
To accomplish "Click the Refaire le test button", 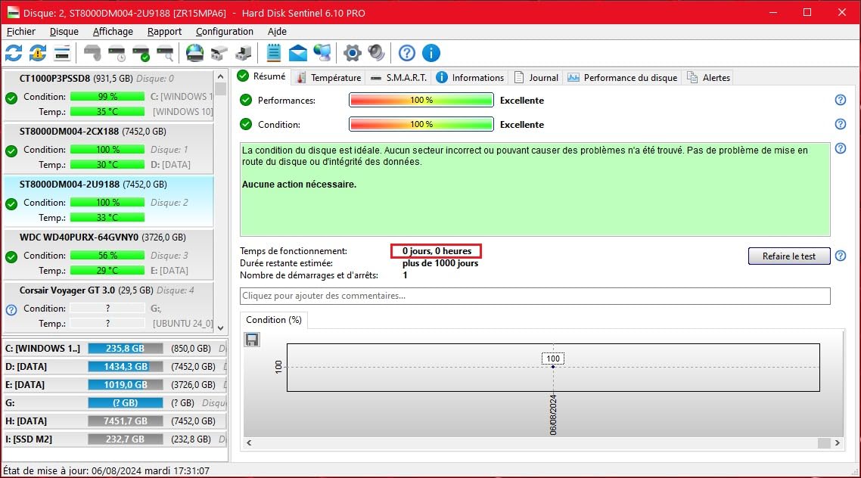I will coord(789,256).
